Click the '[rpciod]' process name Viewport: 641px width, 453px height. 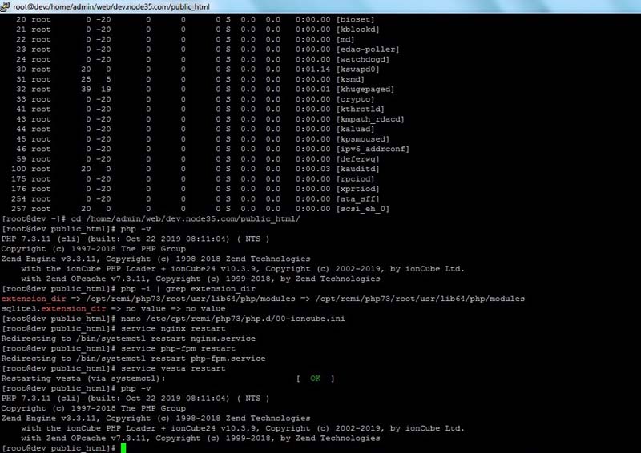pos(355,179)
